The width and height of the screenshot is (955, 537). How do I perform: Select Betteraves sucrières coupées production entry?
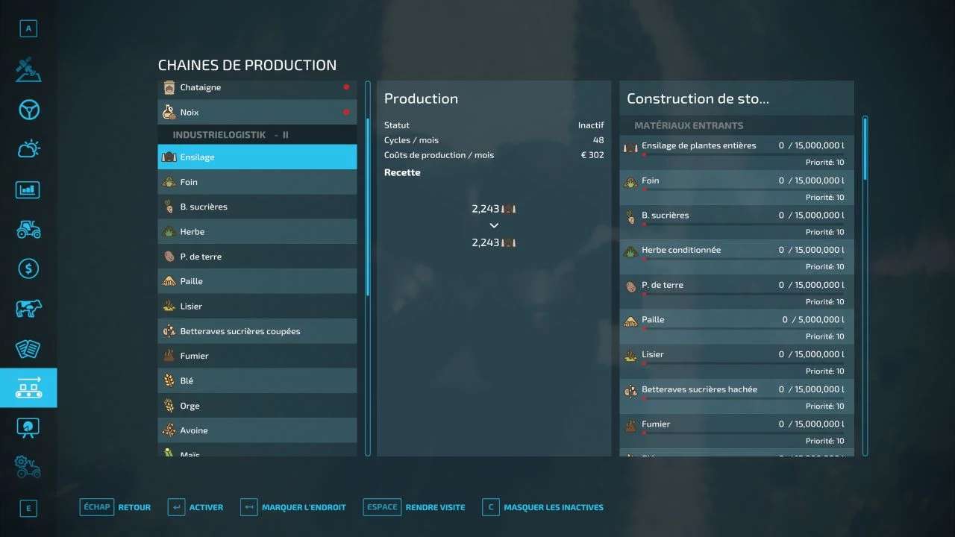point(257,331)
